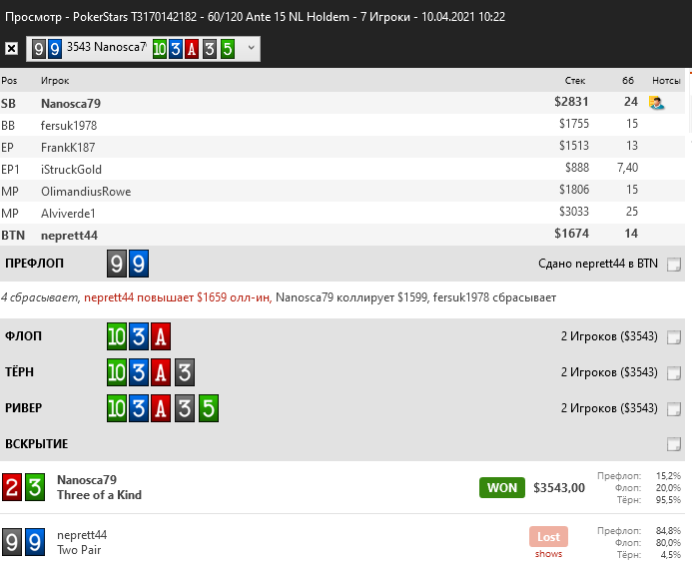692x568 pixels.
Task: Click the green WON badge
Action: point(502,488)
